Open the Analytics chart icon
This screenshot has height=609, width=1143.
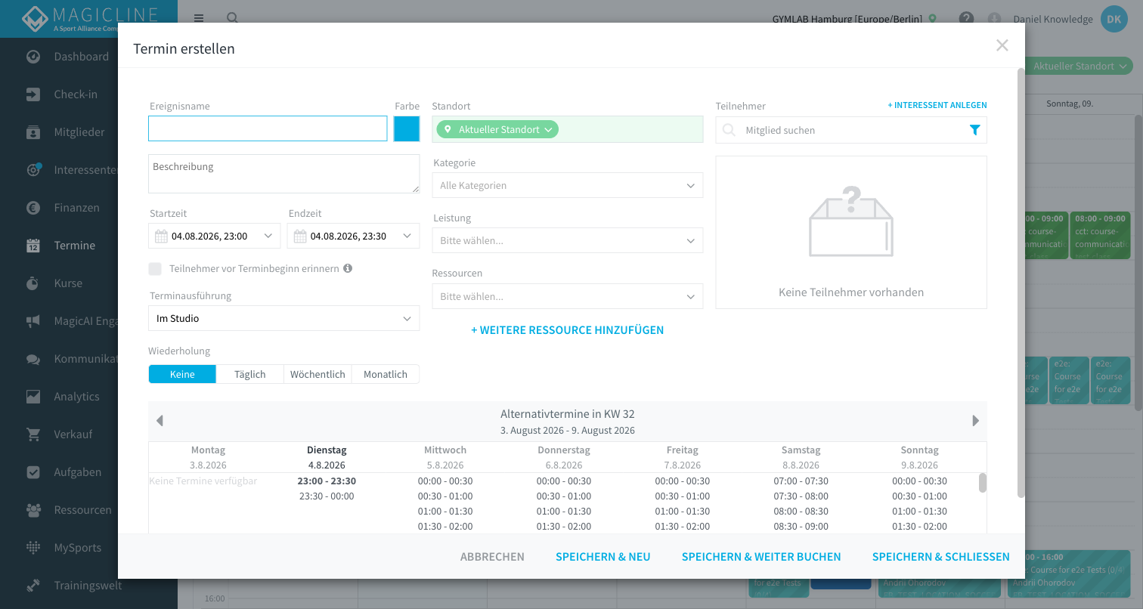click(33, 397)
